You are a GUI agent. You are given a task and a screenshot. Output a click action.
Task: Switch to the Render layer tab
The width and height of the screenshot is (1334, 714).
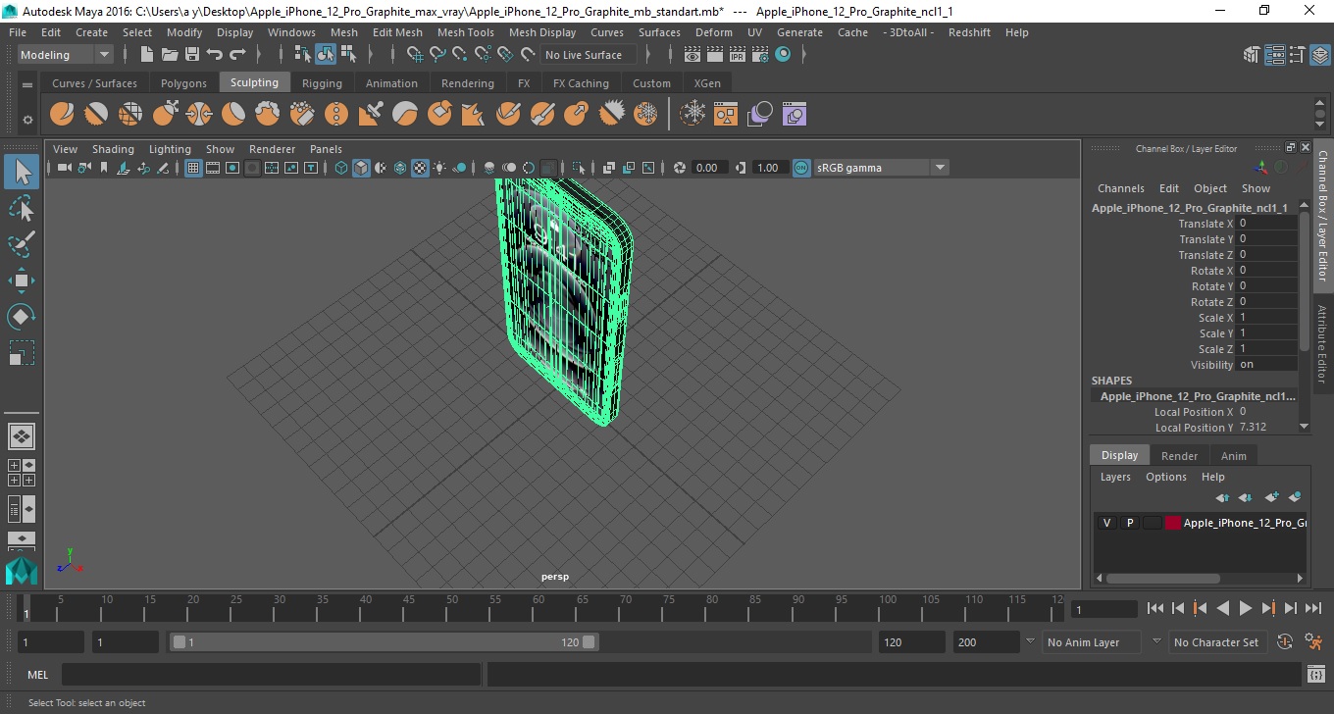click(1179, 456)
